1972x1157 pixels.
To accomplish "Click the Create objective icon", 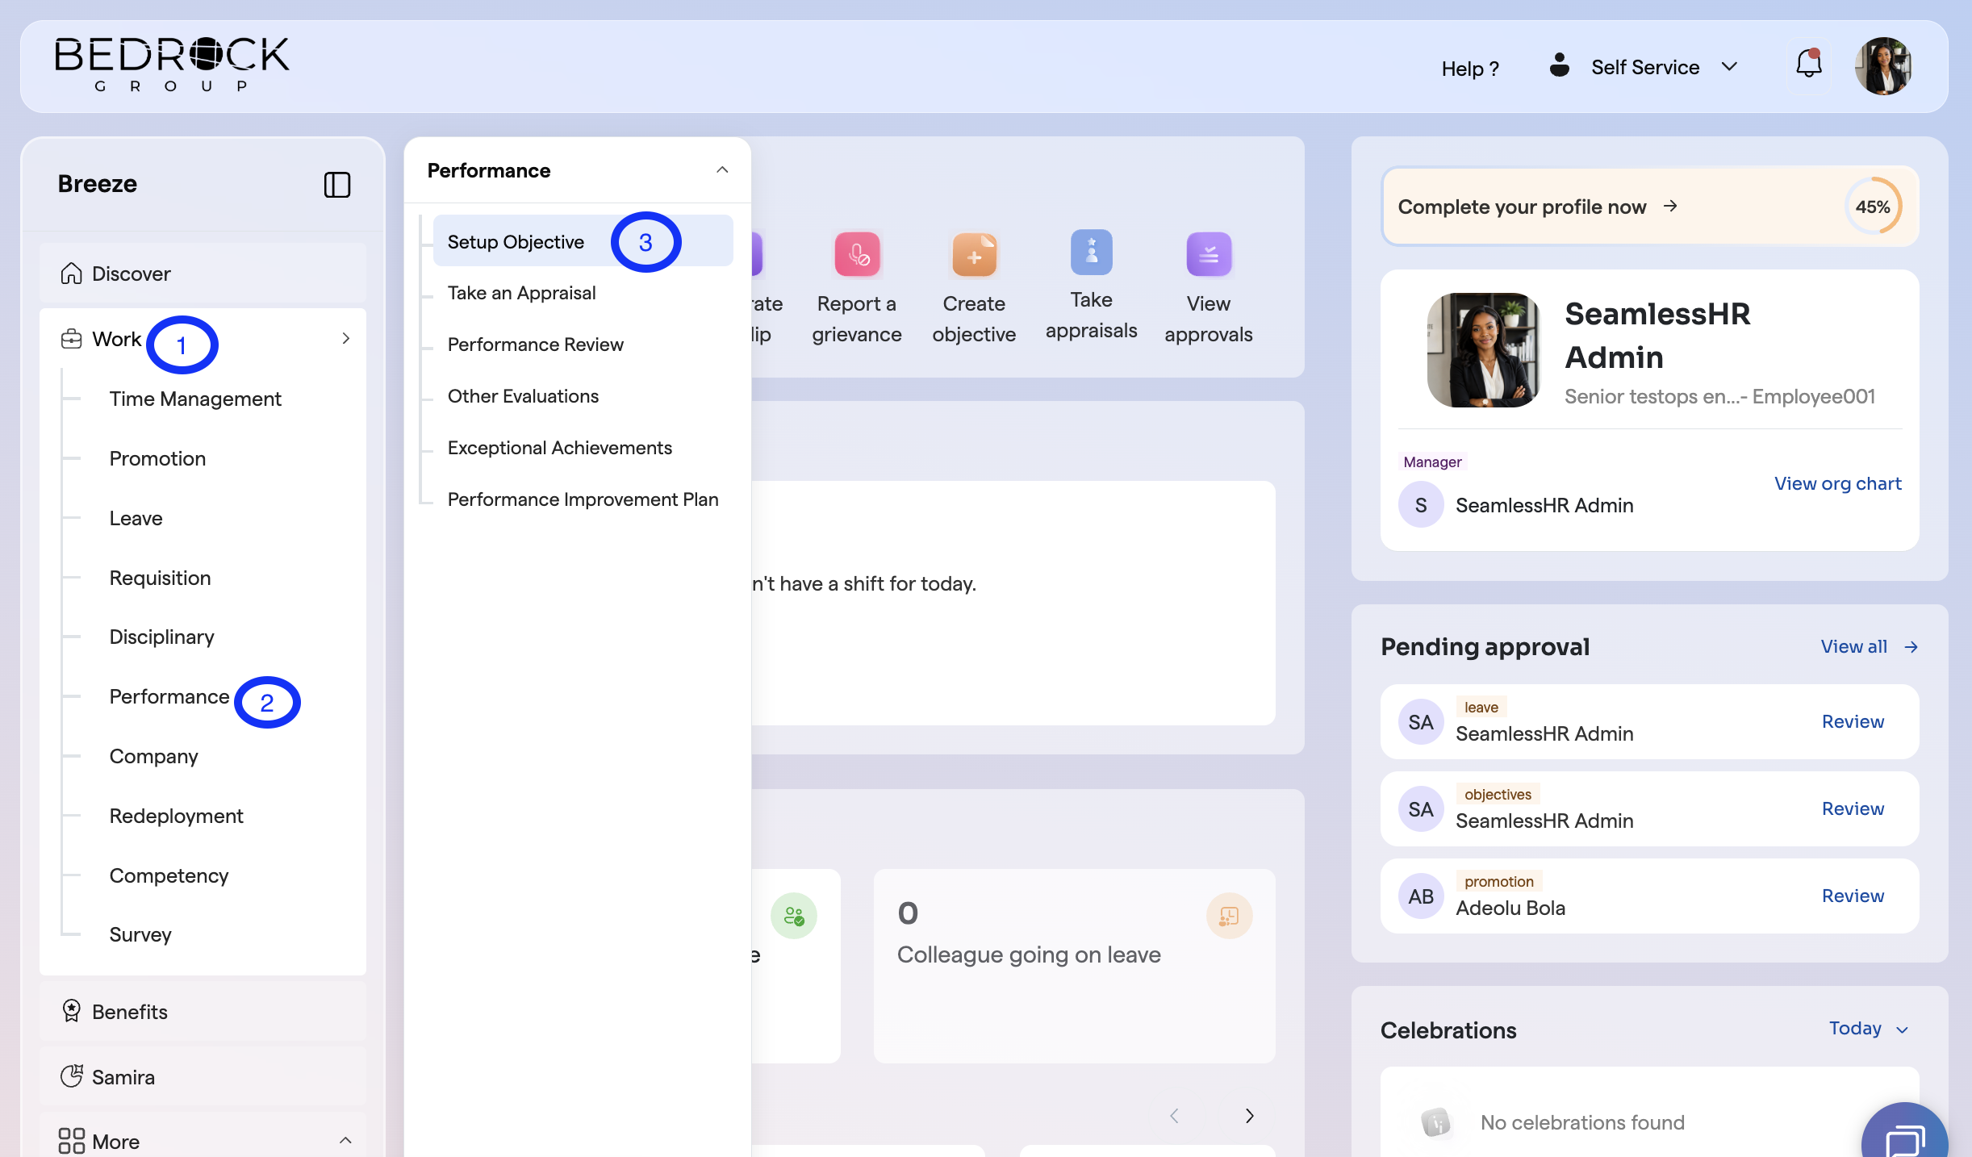I will pos(974,255).
